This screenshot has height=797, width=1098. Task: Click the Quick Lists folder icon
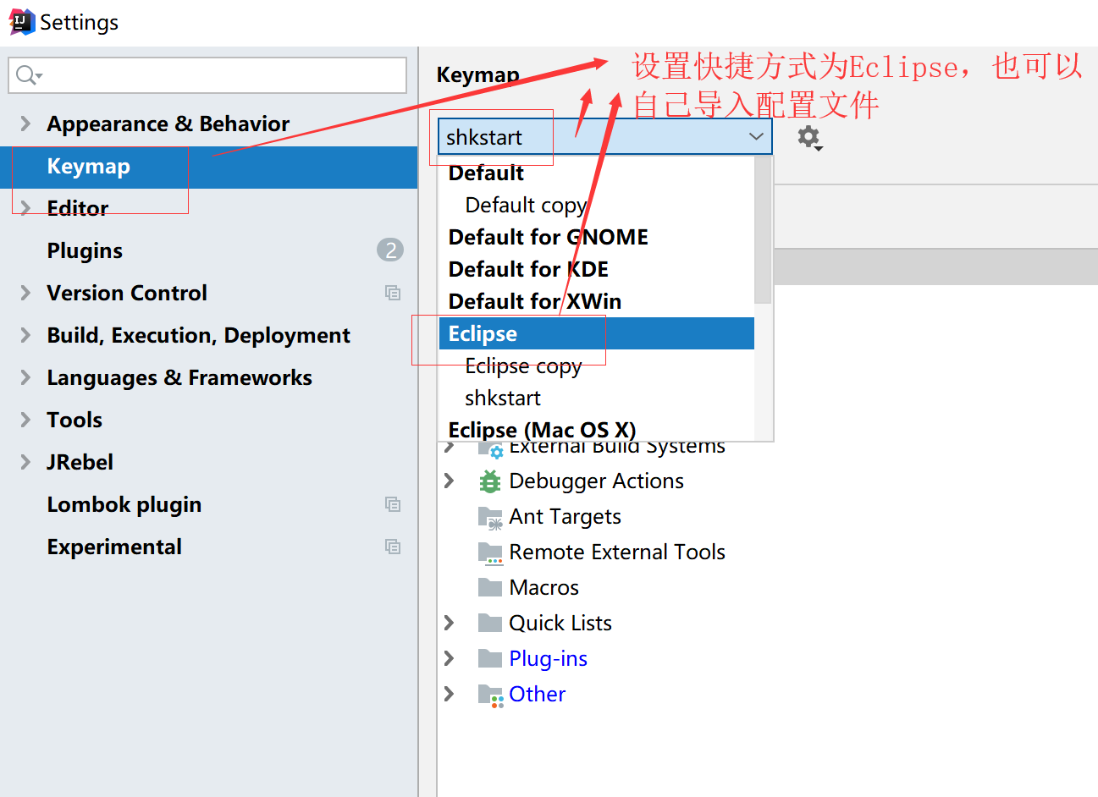490,623
